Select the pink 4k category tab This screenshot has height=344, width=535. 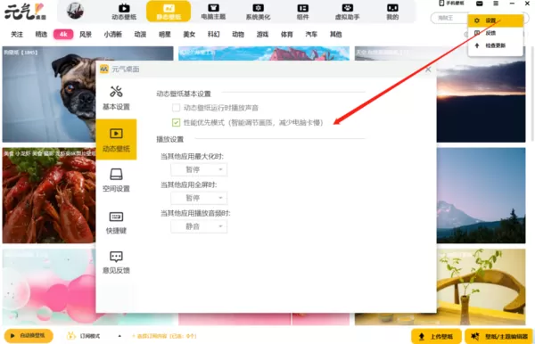[63, 34]
